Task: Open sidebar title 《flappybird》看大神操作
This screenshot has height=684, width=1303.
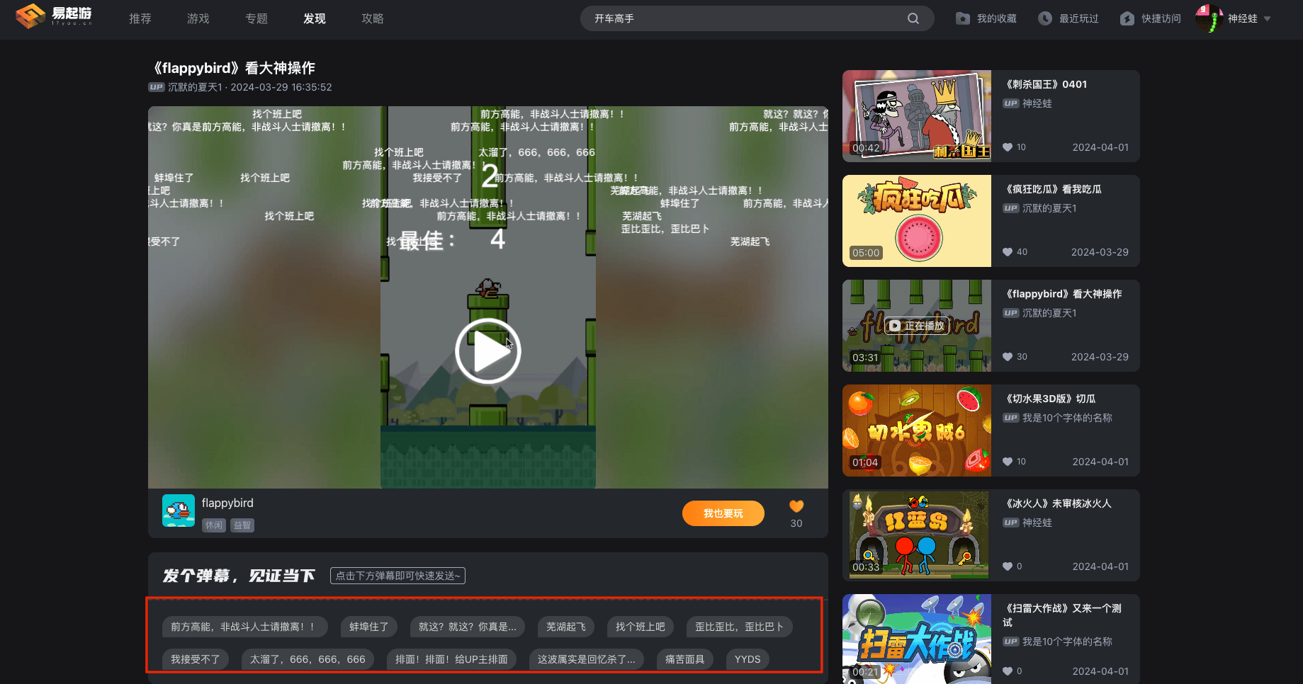Action: click(1064, 294)
